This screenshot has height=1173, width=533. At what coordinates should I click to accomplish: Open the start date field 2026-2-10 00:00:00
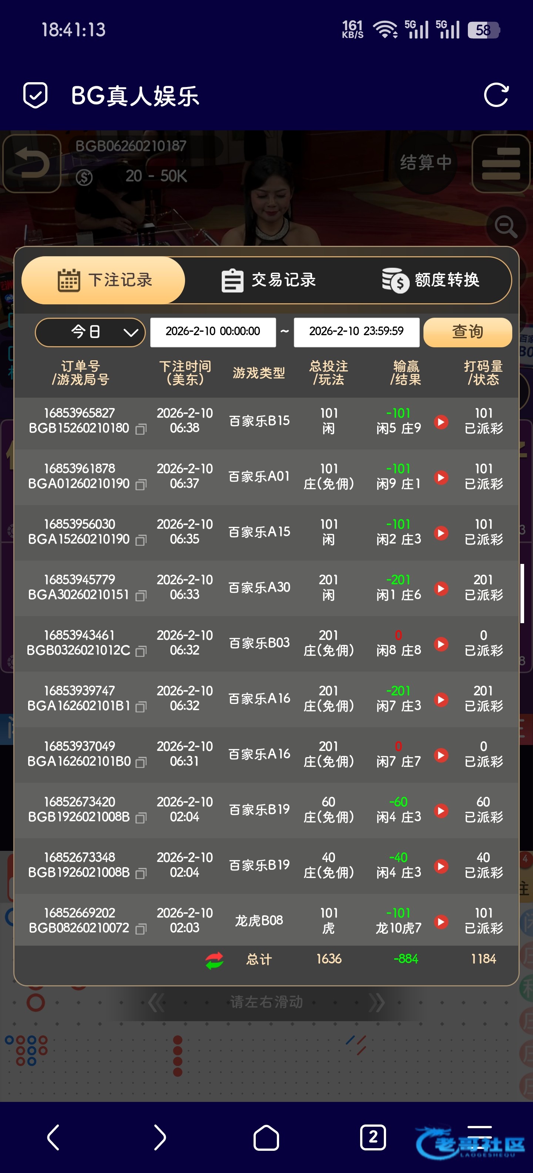[212, 332]
